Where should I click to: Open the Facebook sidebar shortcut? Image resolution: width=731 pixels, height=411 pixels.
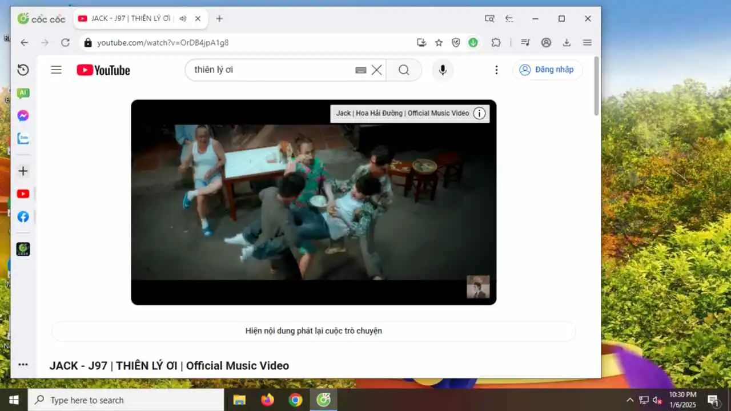[23, 217]
